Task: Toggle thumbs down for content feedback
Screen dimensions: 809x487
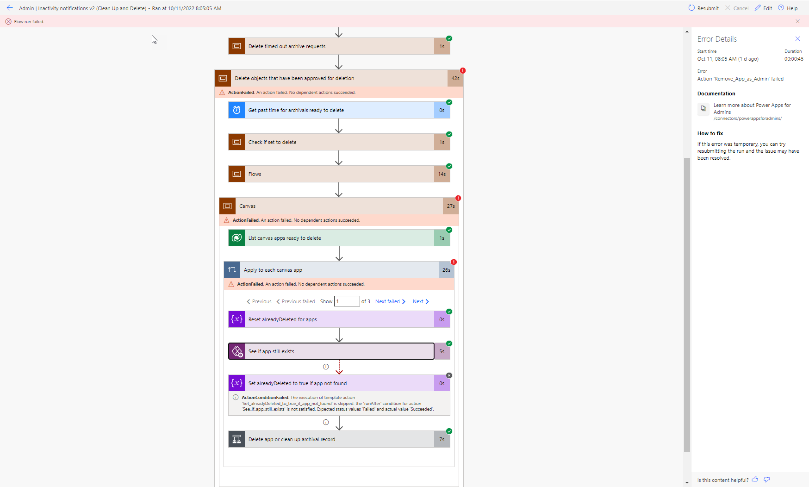Action: coord(767,480)
